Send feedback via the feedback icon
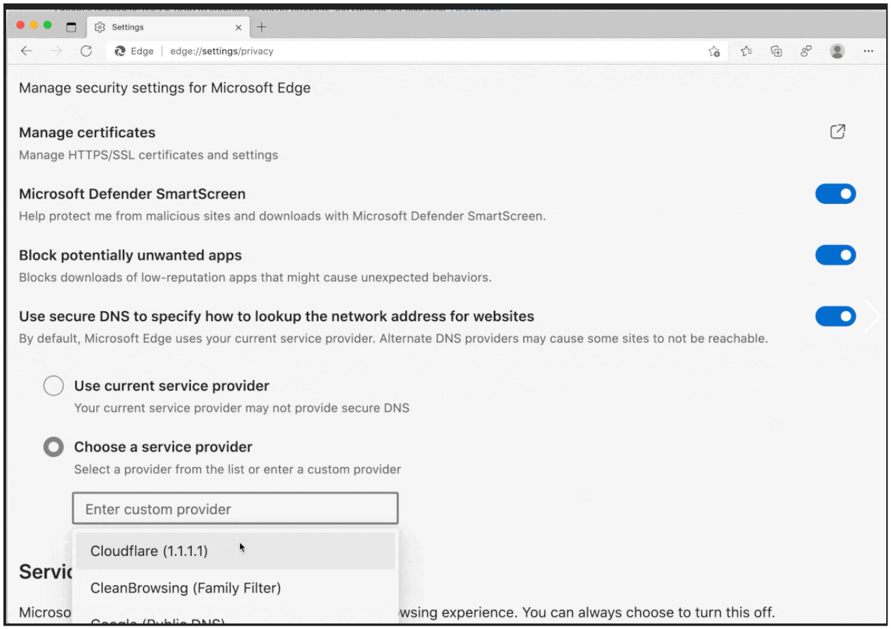This screenshot has height=629, width=891. click(806, 50)
